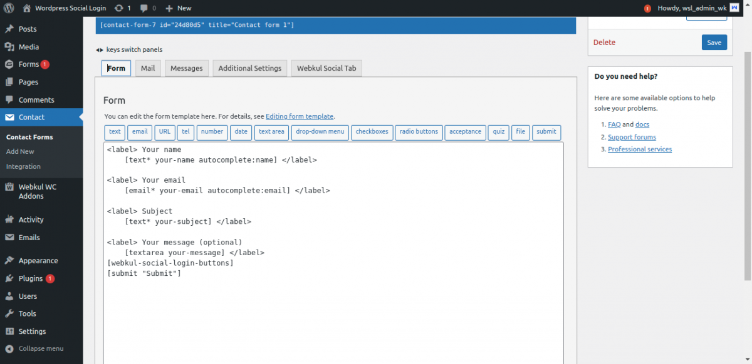Image resolution: width=752 pixels, height=364 pixels.
Task: Insert a checkboxes form-tag
Action: click(x=372, y=132)
